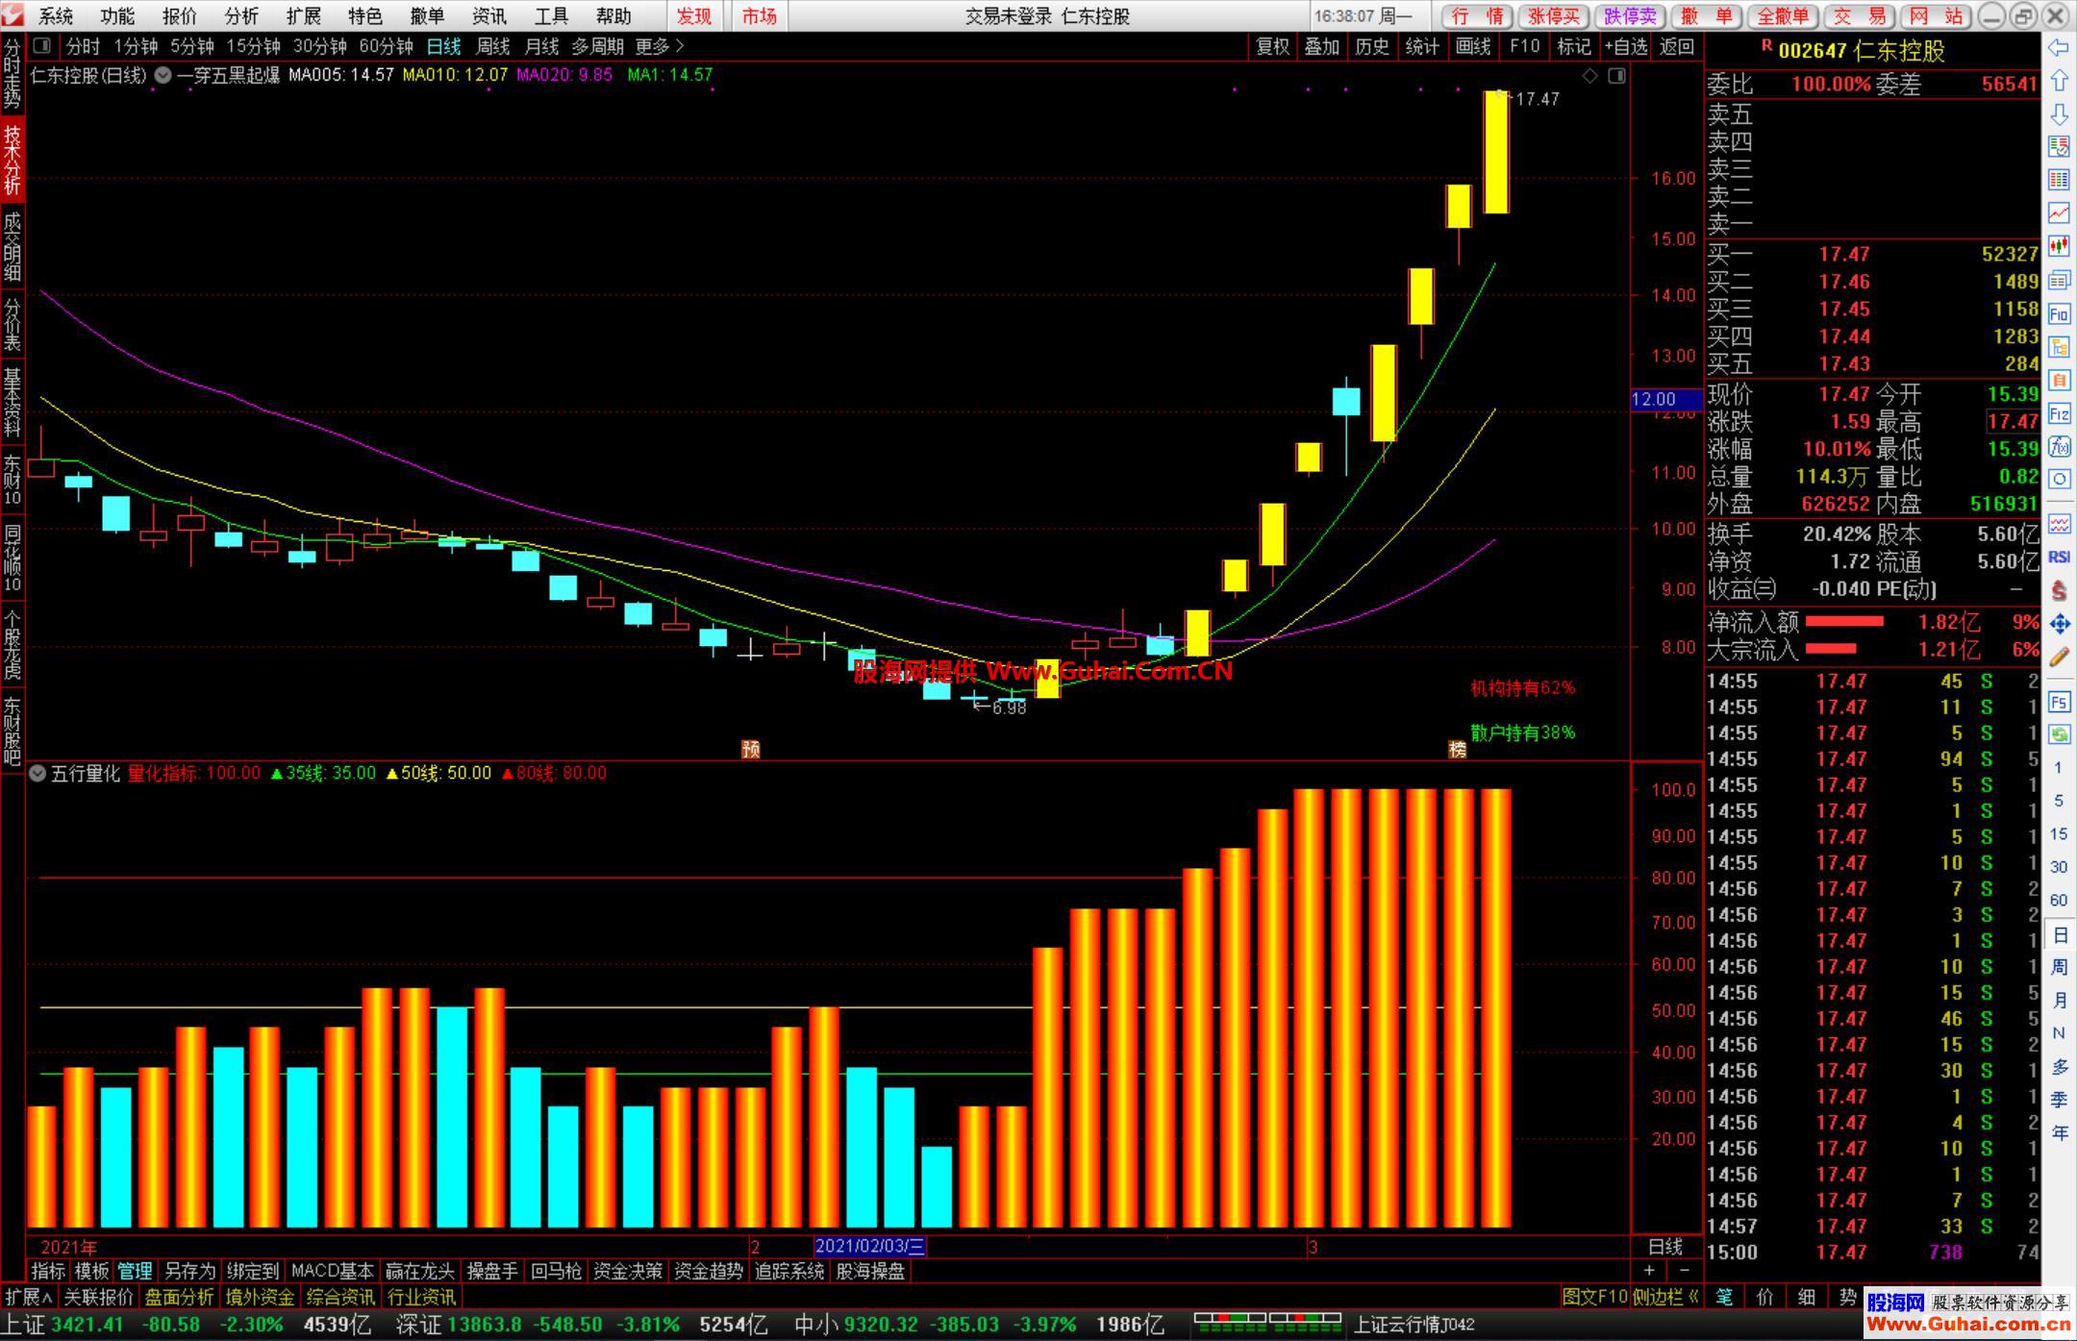Click the minus zoom button near 日线
The image size is (2077, 1341).
coord(1684,1271)
